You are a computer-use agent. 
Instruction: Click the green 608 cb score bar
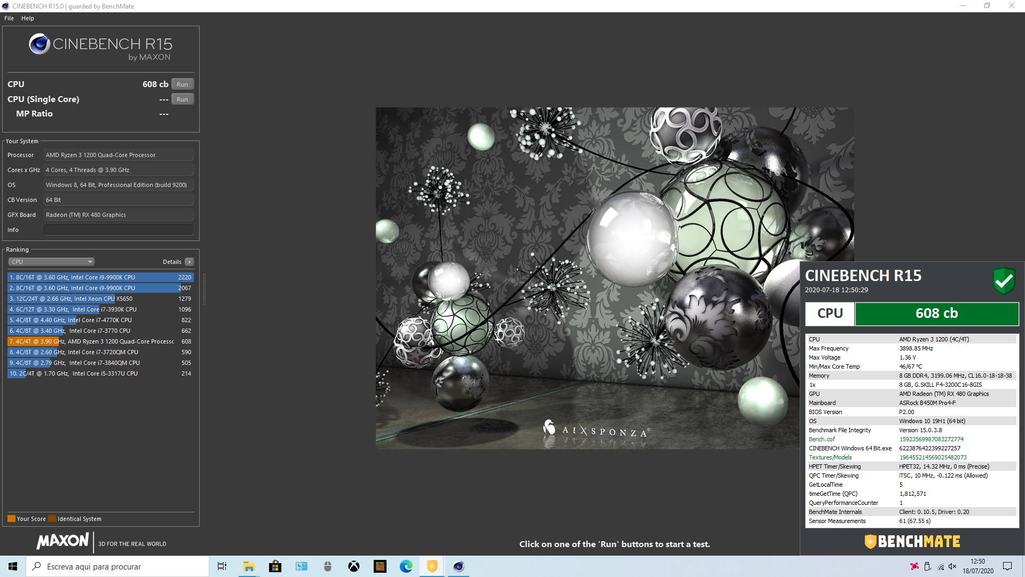937,314
